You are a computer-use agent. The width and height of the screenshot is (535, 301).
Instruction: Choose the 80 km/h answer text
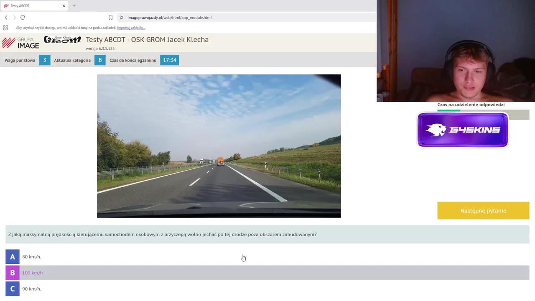pyautogui.click(x=32, y=257)
